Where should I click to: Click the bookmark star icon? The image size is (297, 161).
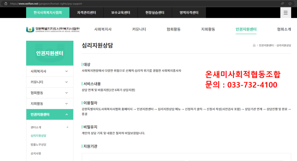[290, 3]
